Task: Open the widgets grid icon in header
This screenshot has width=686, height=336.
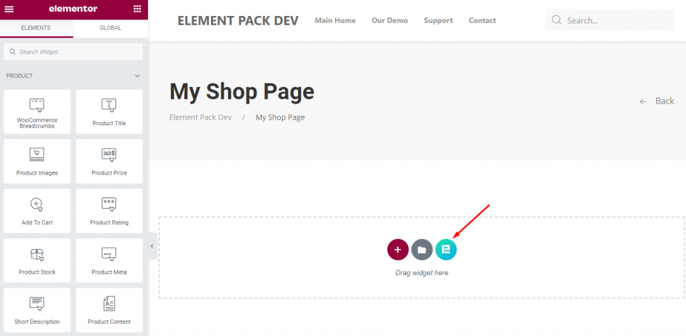Action: tap(137, 9)
